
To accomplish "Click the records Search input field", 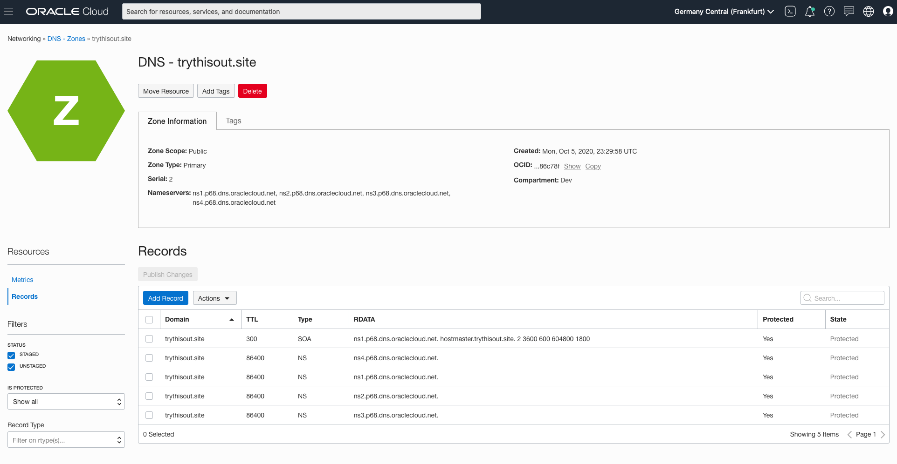I will pos(847,298).
